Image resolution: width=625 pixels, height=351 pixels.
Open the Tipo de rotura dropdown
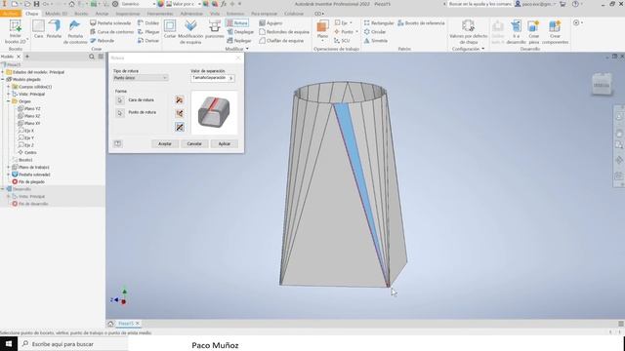coord(141,78)
